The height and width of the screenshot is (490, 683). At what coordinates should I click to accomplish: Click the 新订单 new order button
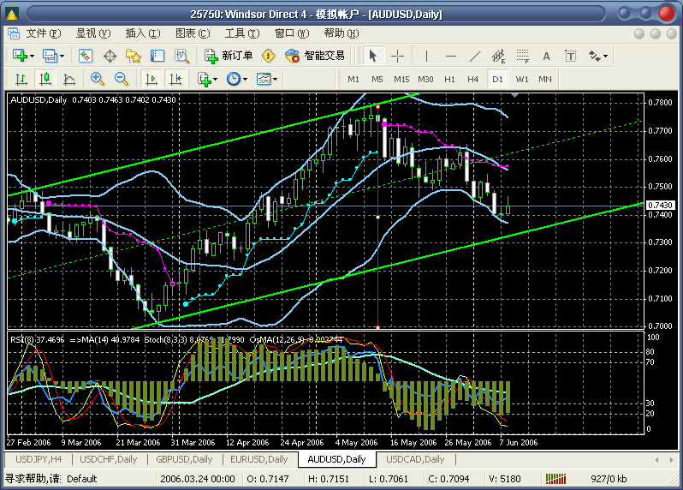229,56
